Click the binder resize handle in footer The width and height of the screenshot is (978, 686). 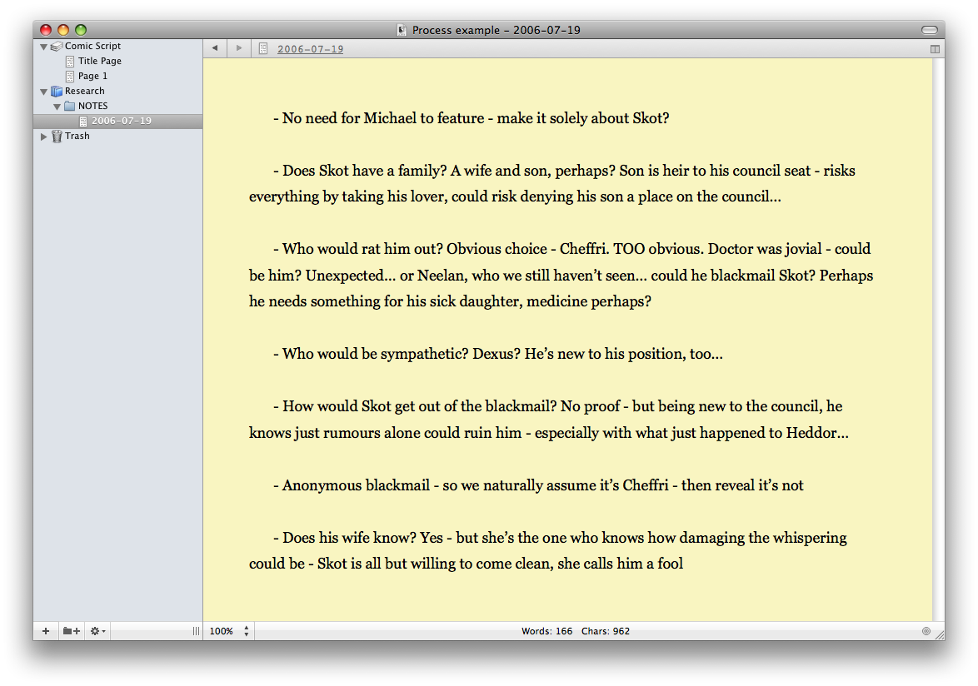coord(196,631)
